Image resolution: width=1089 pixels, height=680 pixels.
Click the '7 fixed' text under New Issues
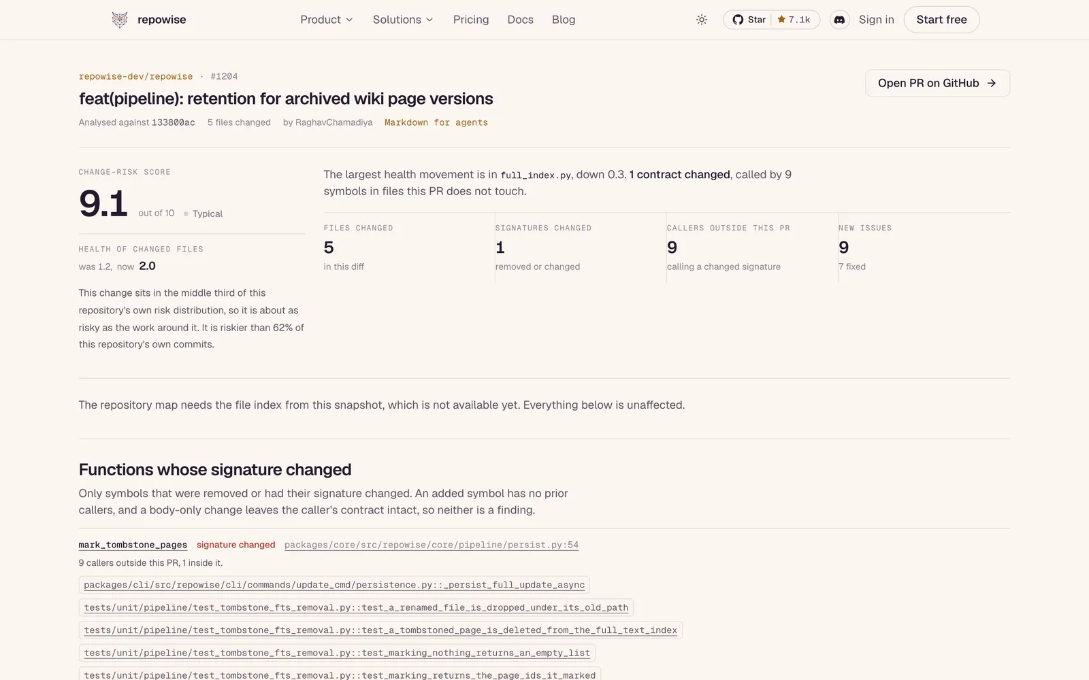click(852, 267)
